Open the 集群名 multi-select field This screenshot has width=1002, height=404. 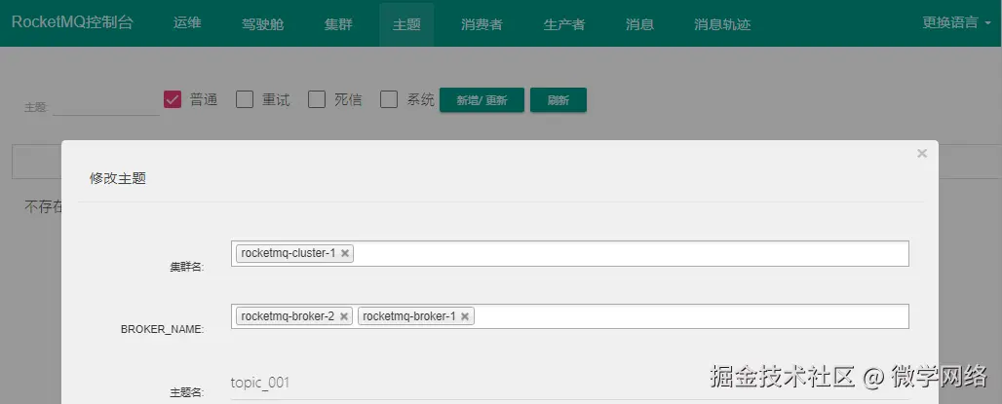[x=570, y=253]
